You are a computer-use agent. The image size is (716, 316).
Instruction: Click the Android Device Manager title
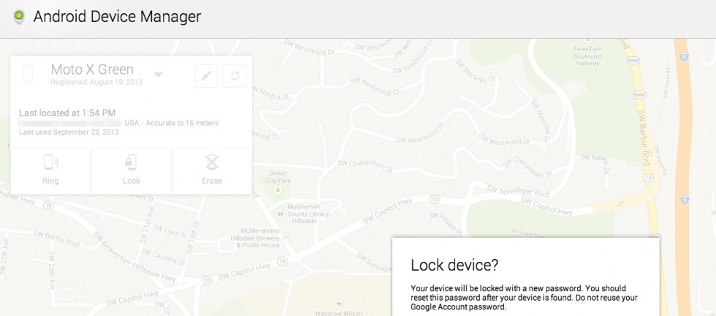pos(118,17)
